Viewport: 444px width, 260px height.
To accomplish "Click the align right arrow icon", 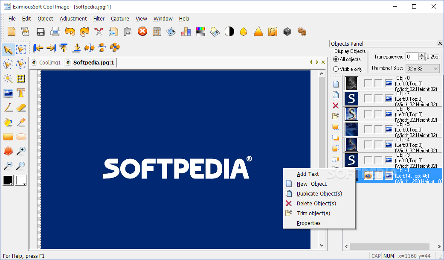I will point(51,48).
